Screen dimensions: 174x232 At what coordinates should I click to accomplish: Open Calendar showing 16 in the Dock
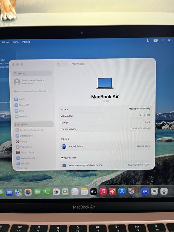56,192
